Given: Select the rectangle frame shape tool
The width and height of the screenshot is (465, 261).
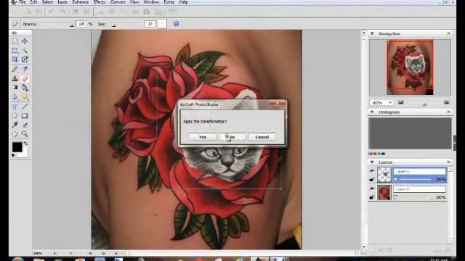Looking at the screenshot, I should [25, 116].
